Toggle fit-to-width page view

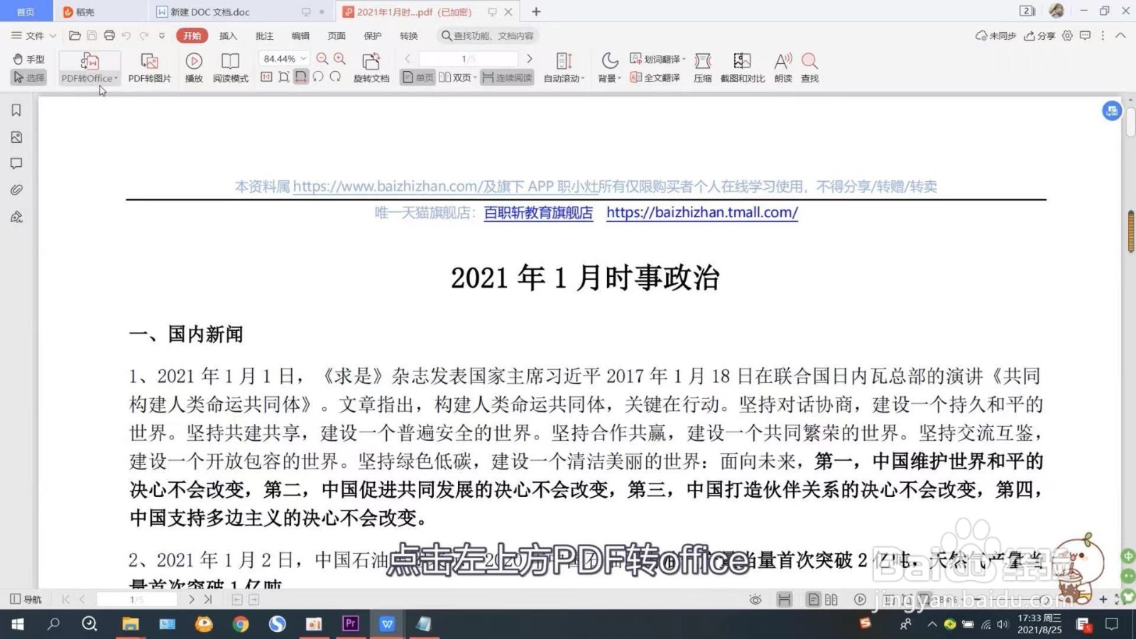[301, 77]
